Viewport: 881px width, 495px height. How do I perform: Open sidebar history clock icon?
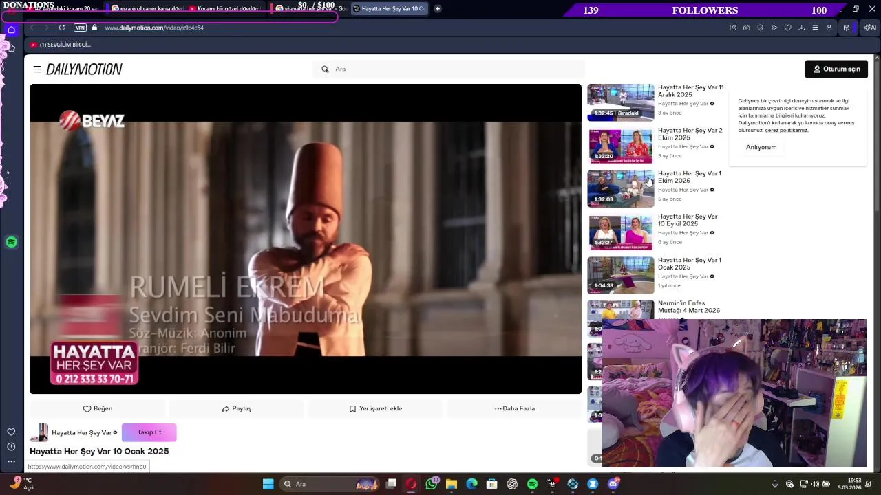tap(11, 447)
